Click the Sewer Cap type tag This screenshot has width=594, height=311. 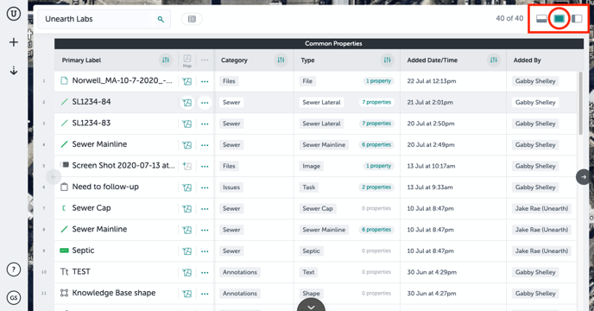(x=318, y=208)
